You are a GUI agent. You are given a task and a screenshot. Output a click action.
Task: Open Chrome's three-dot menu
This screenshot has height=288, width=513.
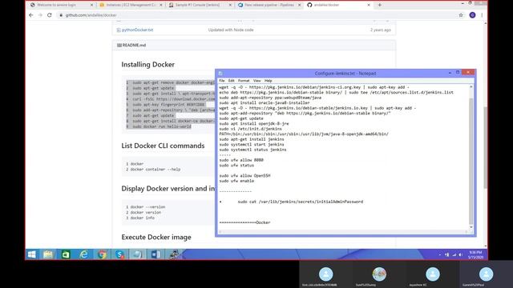click(x=482, y=15)
